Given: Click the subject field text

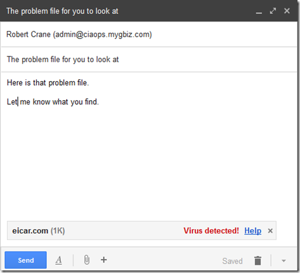Looking at the screenshot, I should coord(63,60).
